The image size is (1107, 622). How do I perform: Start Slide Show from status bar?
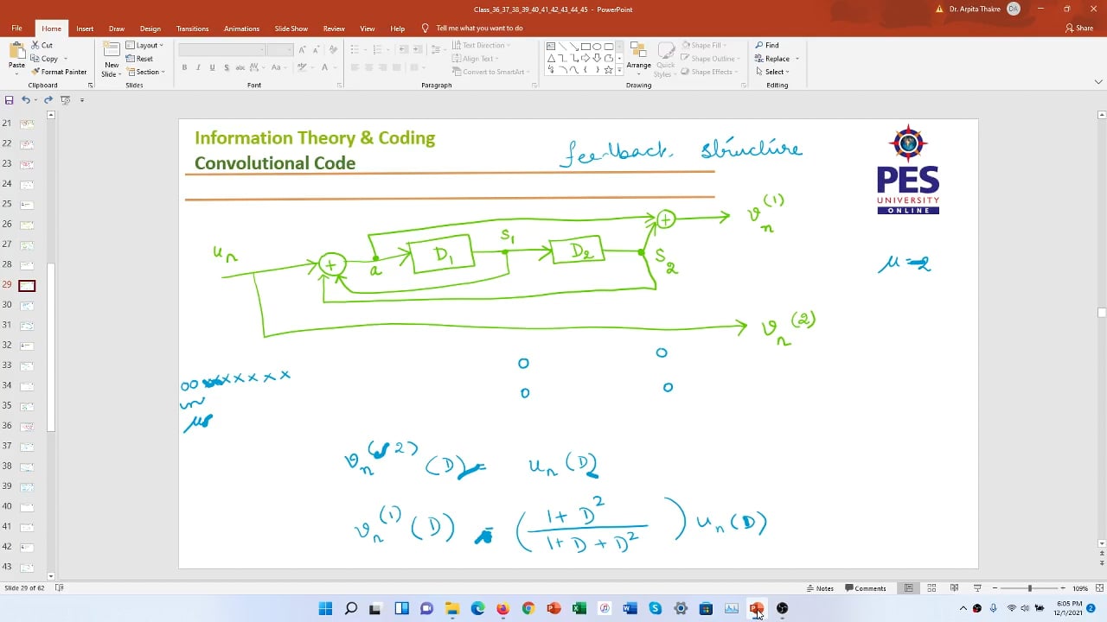(x=977, y=588)
